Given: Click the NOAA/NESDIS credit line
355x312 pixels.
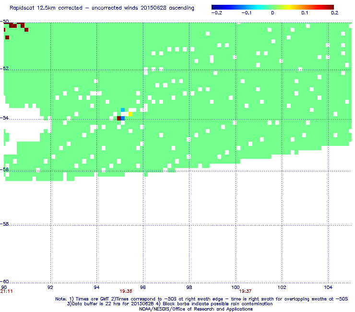Looking at the screenshot, I should (196, 309).
